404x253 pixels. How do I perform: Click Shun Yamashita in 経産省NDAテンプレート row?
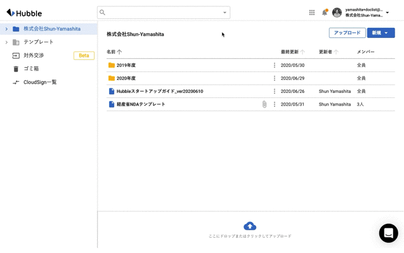point(335,104)
